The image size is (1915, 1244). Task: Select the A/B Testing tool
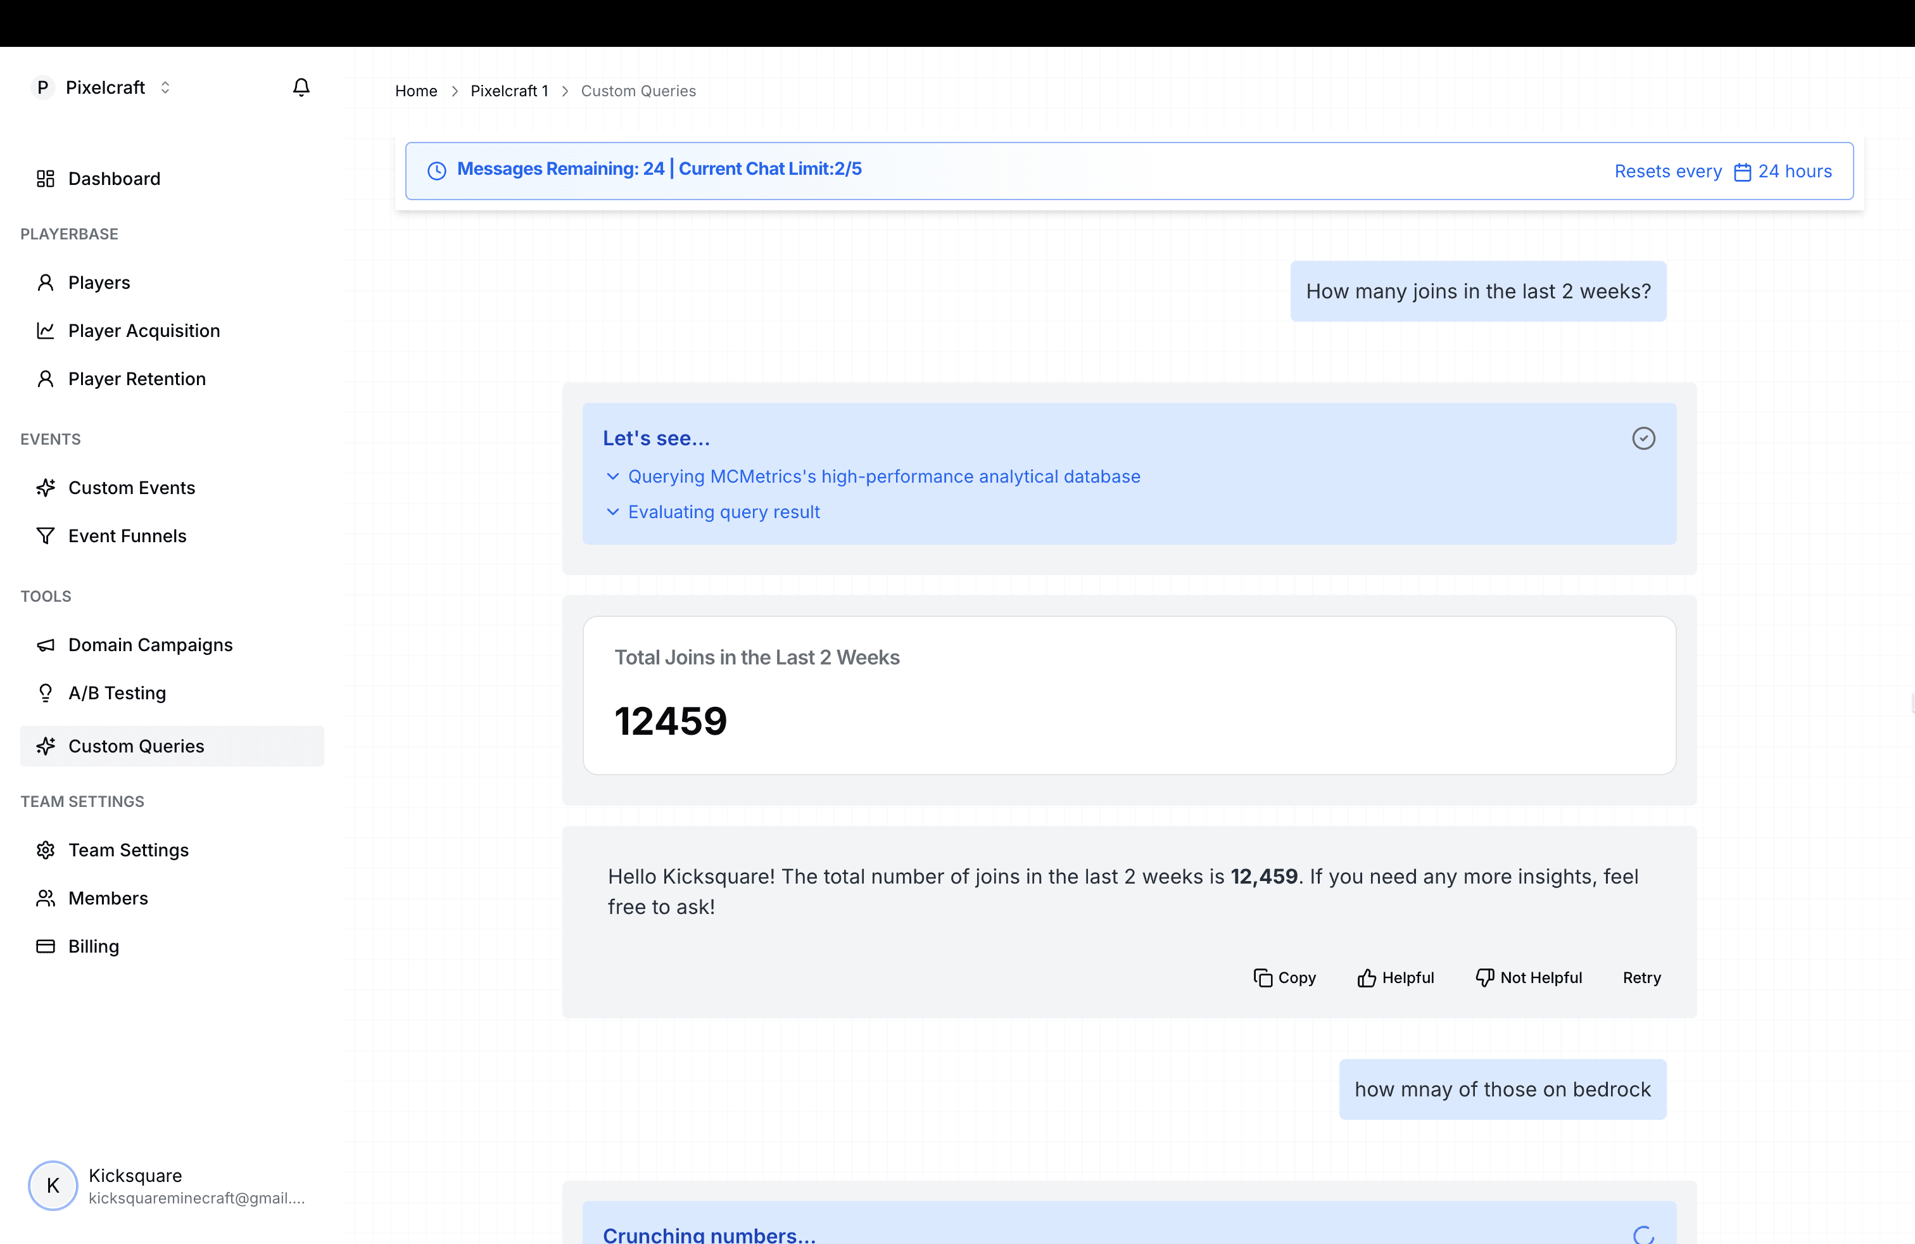[x=117, y=692]
